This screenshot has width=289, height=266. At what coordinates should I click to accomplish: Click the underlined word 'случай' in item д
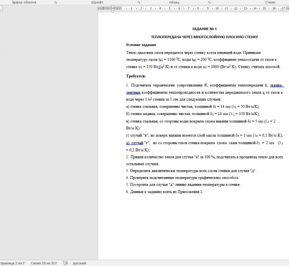pos(137,143)
